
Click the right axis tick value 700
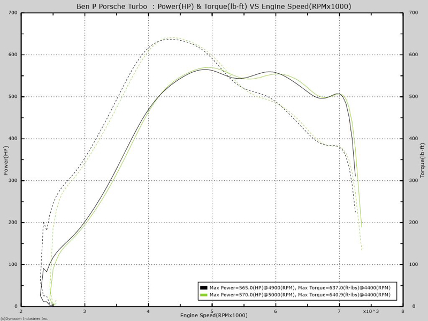click(x=414, y=12)
